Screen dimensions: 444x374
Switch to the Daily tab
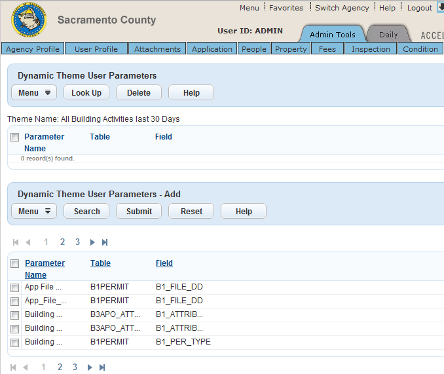point(388,35)
